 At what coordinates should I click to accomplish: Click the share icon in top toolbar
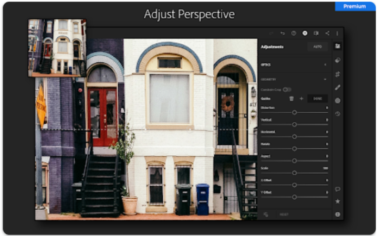click(x=327, y=33)
